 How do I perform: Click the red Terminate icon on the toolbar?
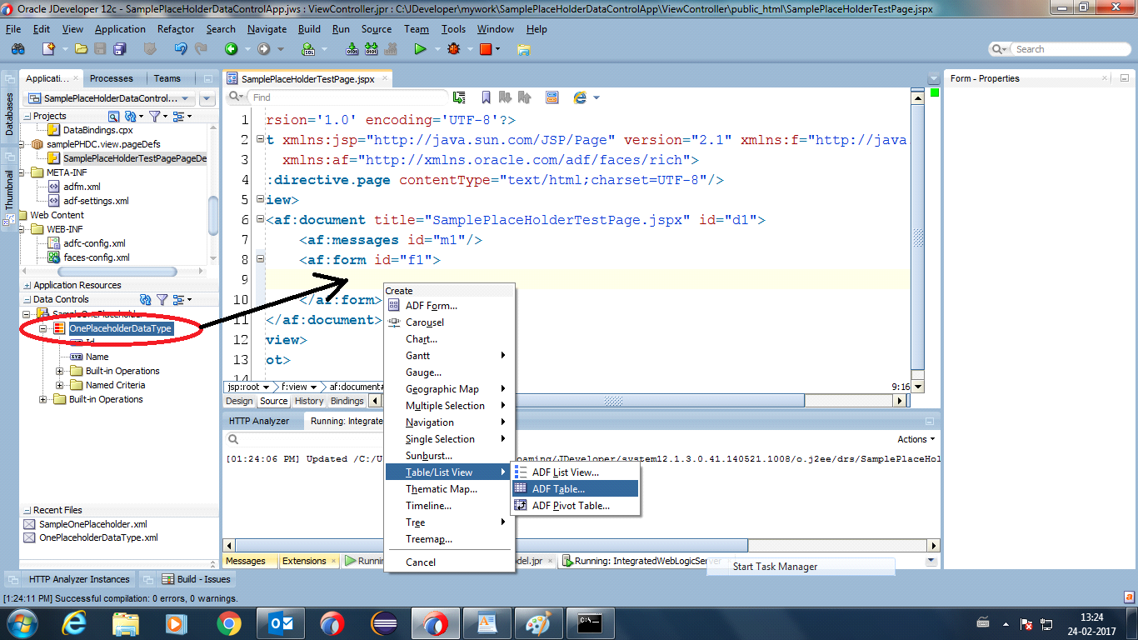[486, 48]
